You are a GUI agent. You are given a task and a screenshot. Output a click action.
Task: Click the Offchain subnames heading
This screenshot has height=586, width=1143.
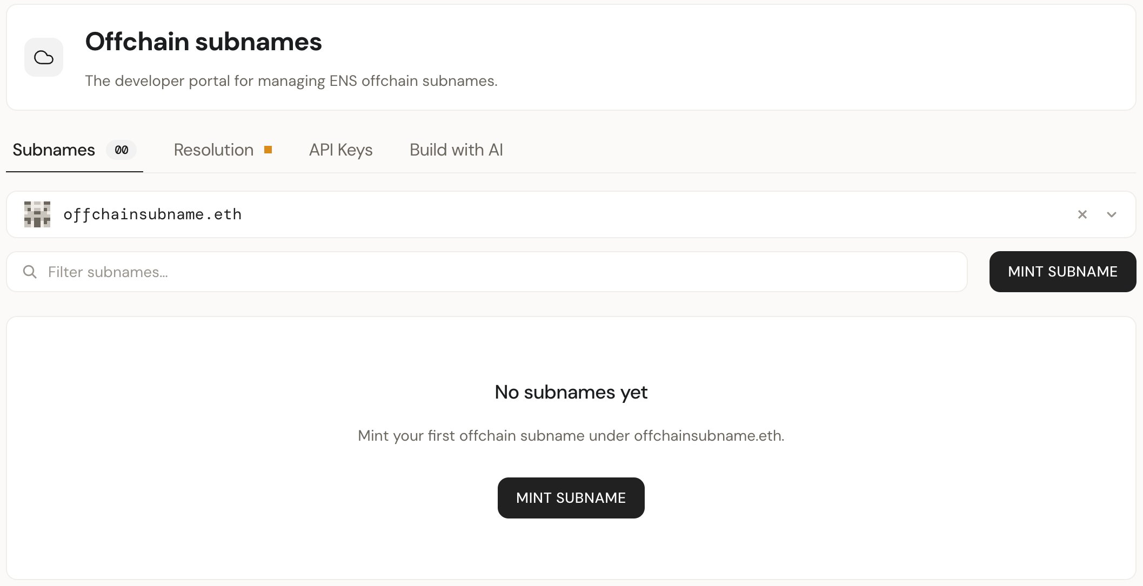click(203, 42)
